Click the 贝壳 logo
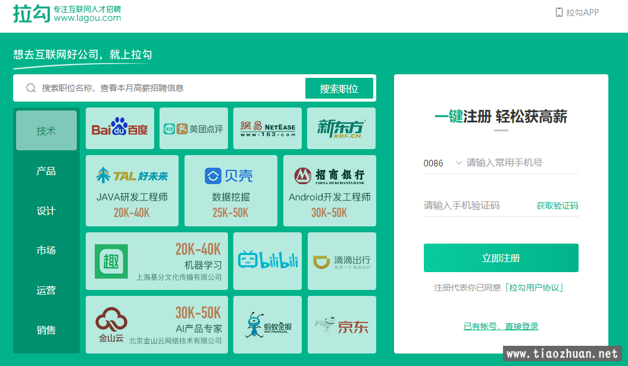The height and width of the screenshot is (366, 628). tap(229, 176)
